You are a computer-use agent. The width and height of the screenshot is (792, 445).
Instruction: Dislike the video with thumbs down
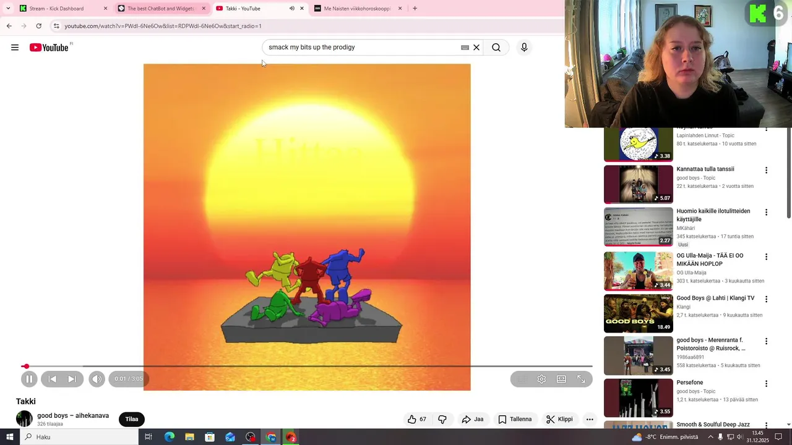(442, 419)
